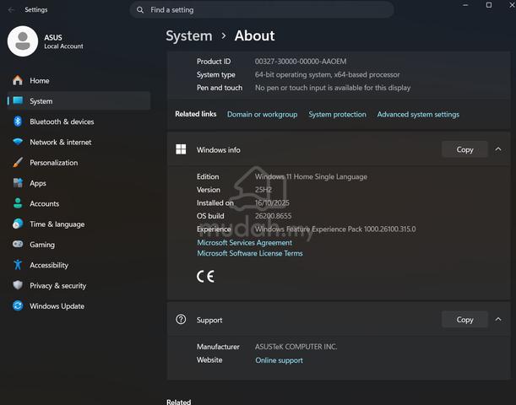Select Accounts in the sidebar
This screenshot has height=405, width=516.
79,203
